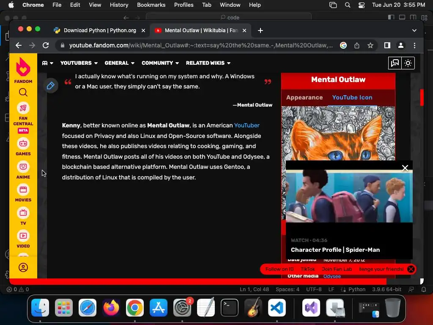Expand the GENERAL dropdown menu
Image resolution: width=433 pixels, height=325 pixels.
pyautogui.click(x=120, y=63)
